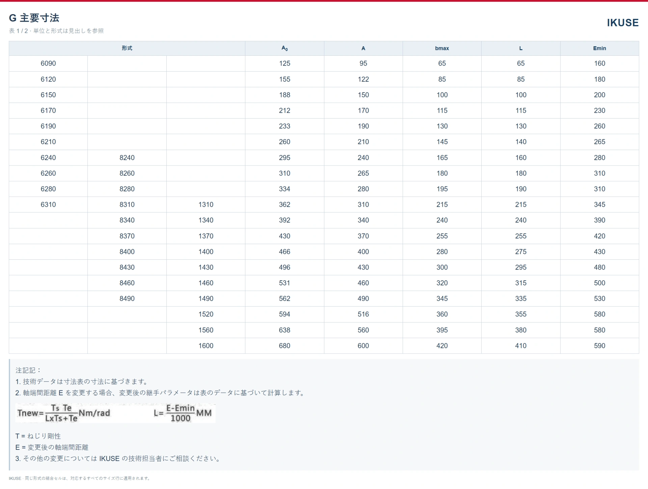648x489 pixels.
Task: Select type cell 6150
Action: (48, 95)
